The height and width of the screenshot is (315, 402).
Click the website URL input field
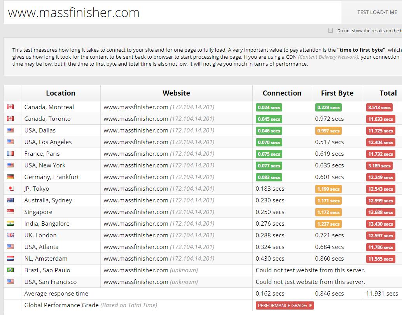tap(171, 12)
